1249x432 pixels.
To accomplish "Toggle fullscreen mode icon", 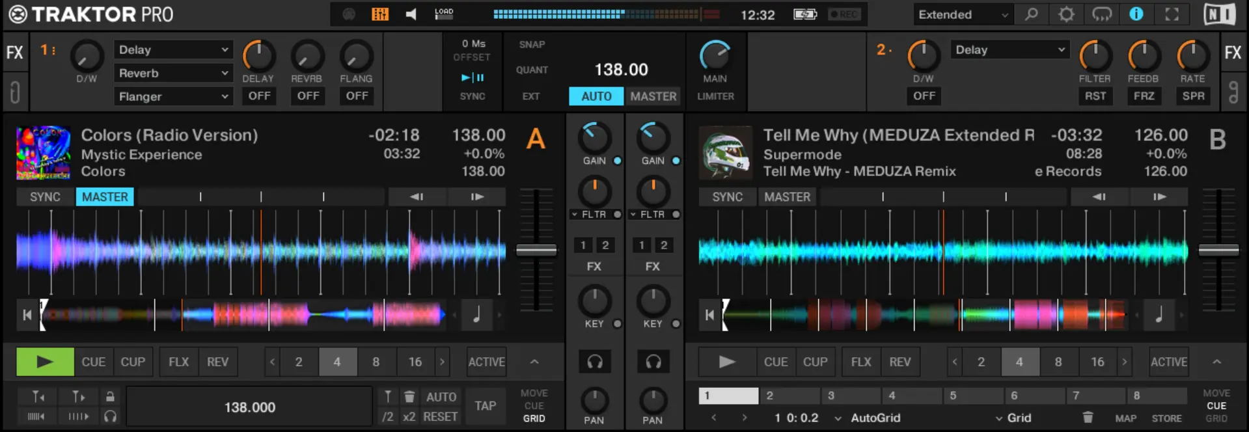I will (x=1172, y=14).
